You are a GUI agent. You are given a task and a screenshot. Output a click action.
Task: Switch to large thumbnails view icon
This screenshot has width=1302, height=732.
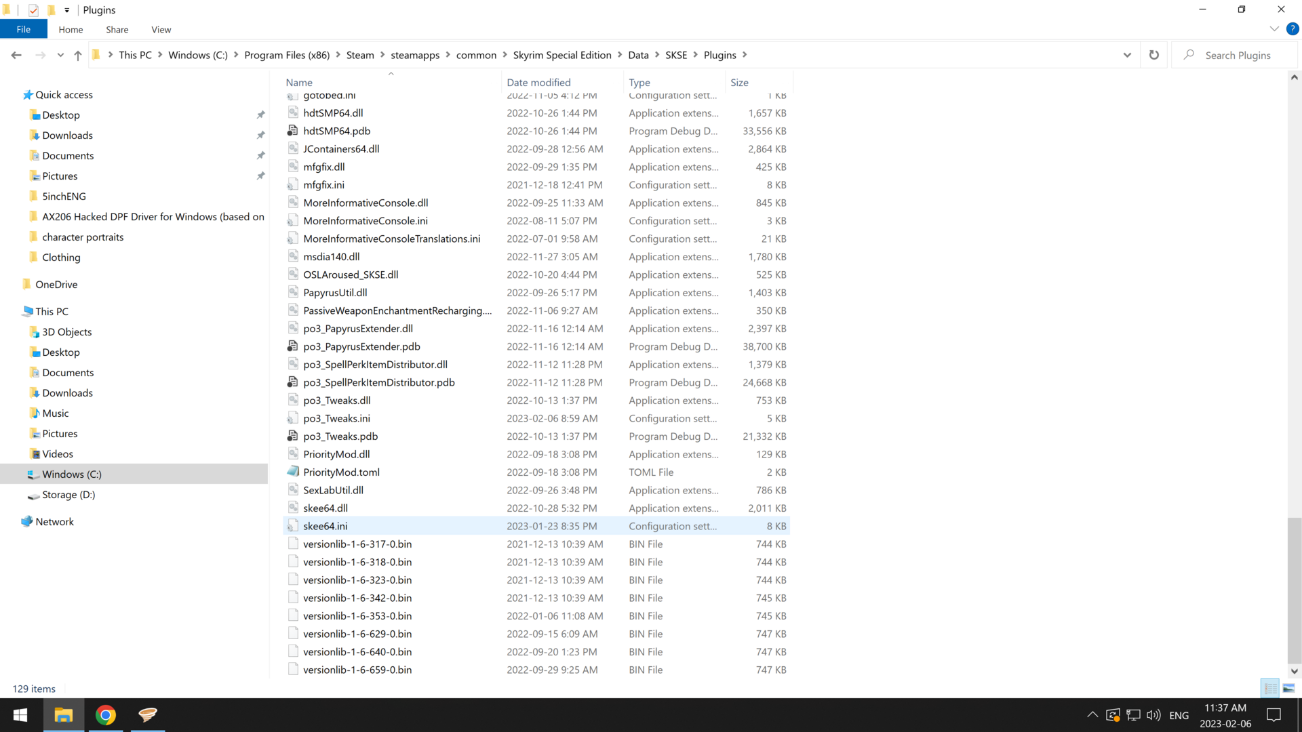tap(1289, 688)
